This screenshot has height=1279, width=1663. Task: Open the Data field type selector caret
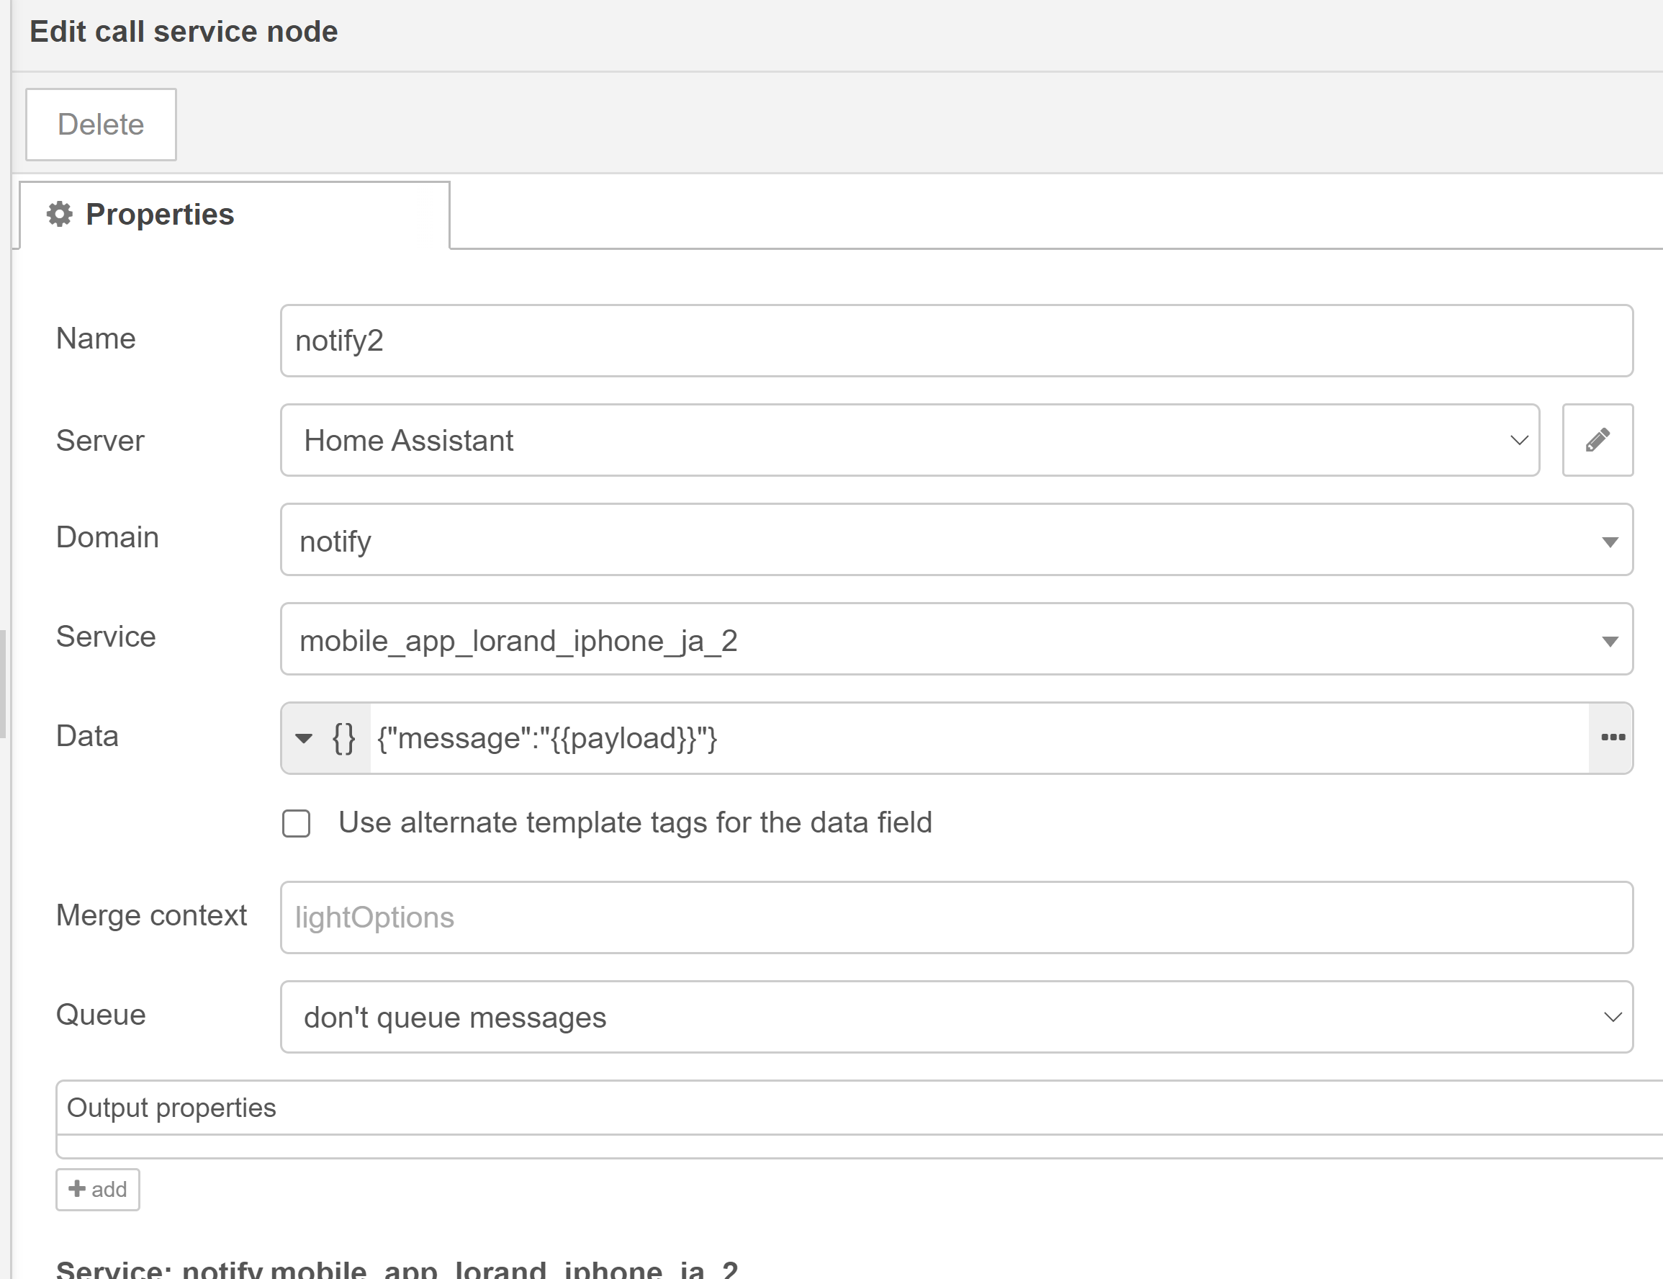coord(303,738)
